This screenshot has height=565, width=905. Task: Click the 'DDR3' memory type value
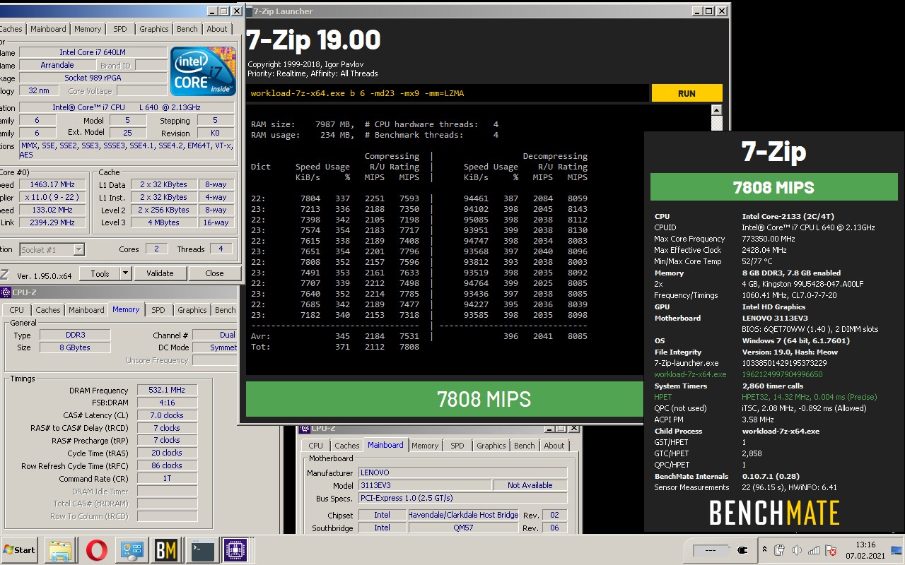[74, 335]
